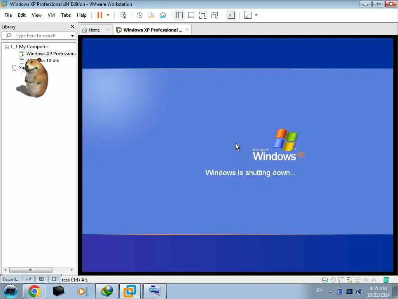Toggle the thumbnail bar view icon
The height and width of the screenshot is (299, 398).
coord(191,15)
